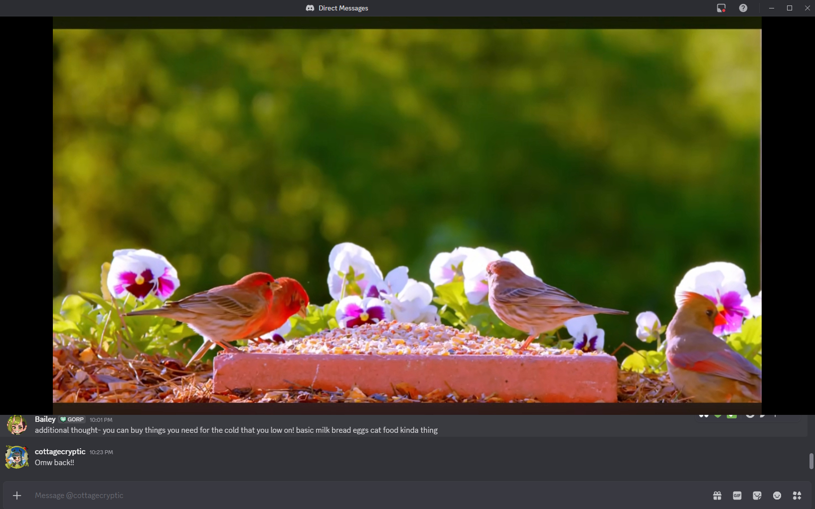815x509 pixels.
Task: Open cottagecryptic's profile via username
Action: pos(60,452)
